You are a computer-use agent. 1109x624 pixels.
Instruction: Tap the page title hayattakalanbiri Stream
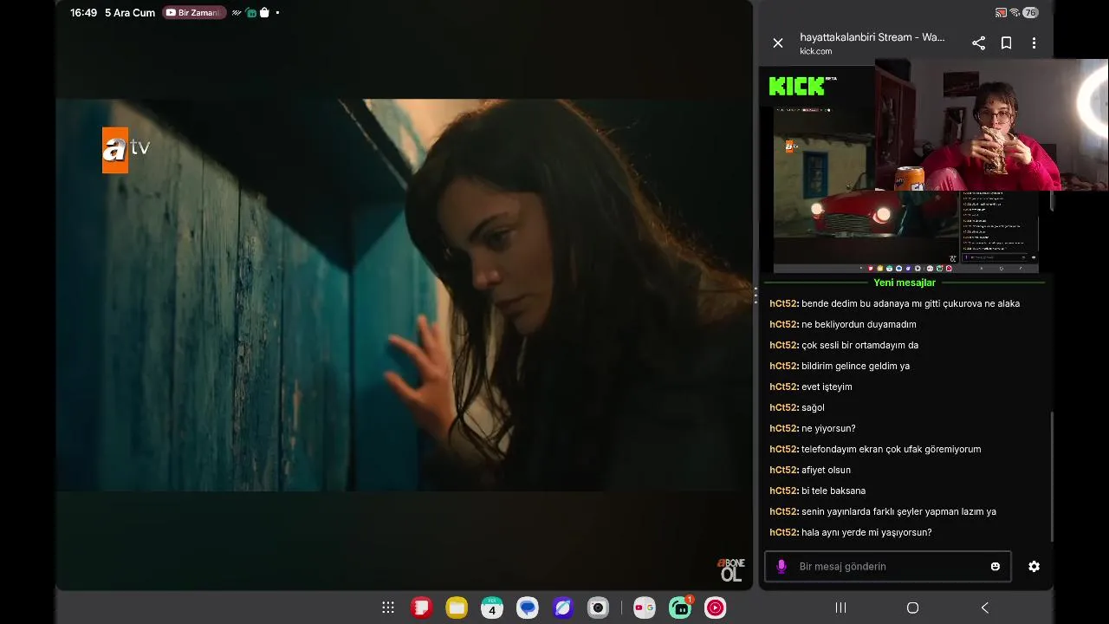click(x=872, y=37)
